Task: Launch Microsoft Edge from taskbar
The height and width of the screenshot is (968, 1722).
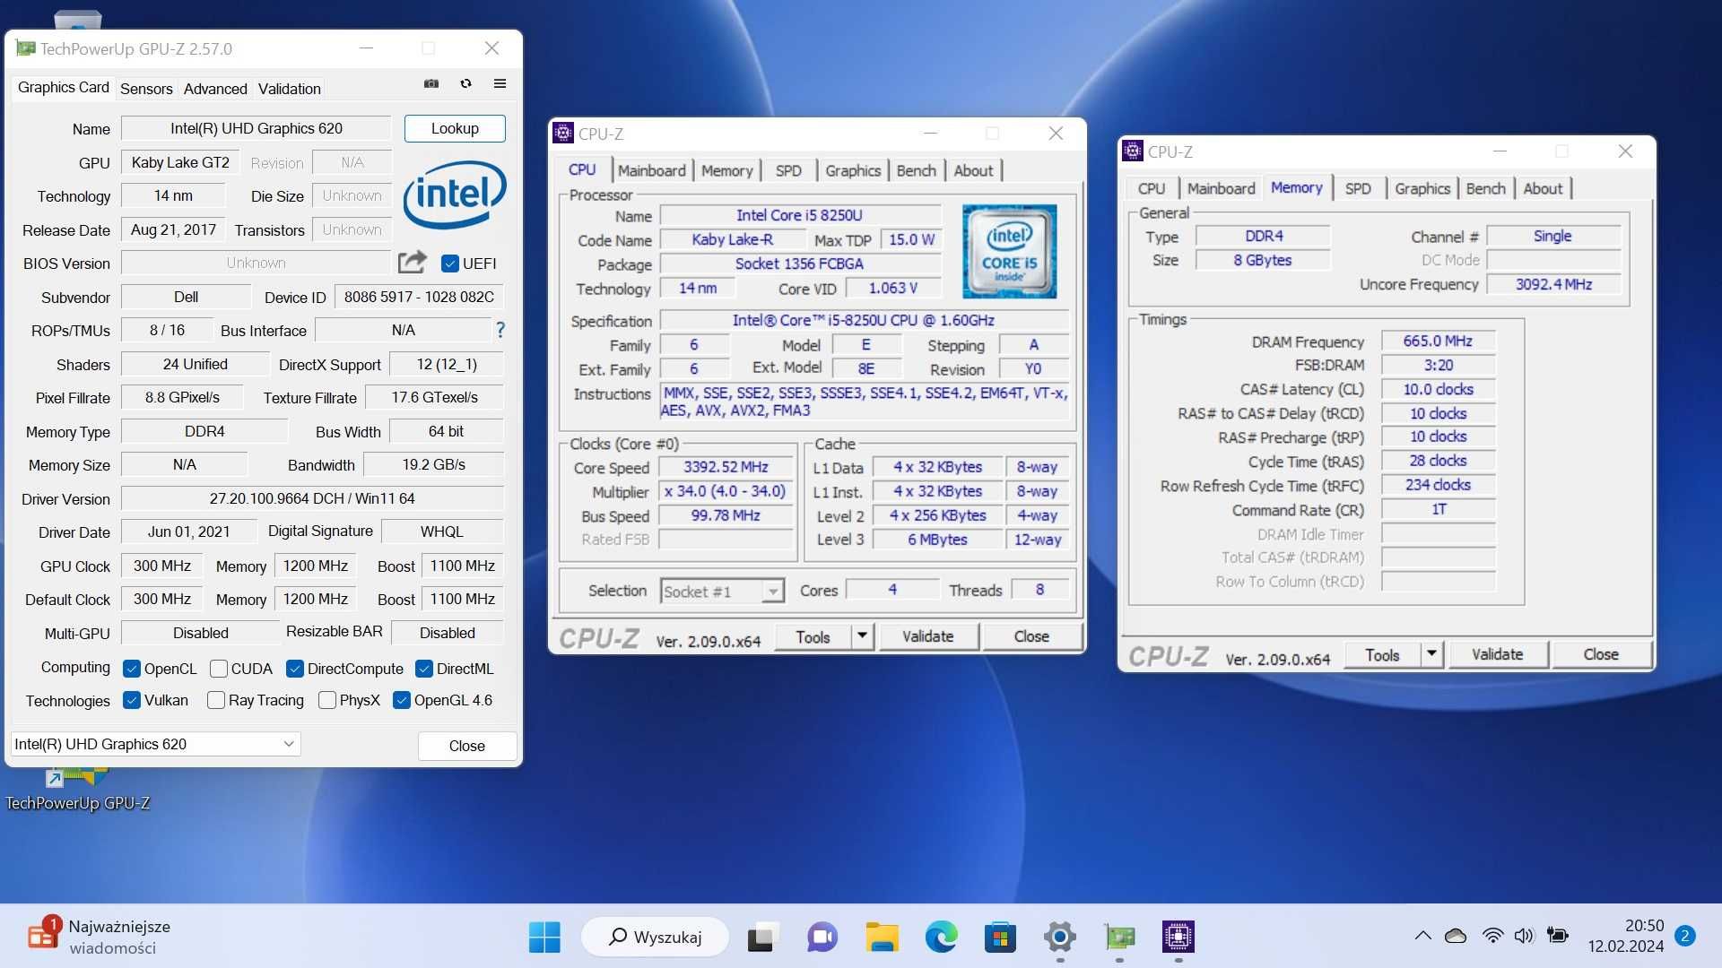Action: [941, 938]
